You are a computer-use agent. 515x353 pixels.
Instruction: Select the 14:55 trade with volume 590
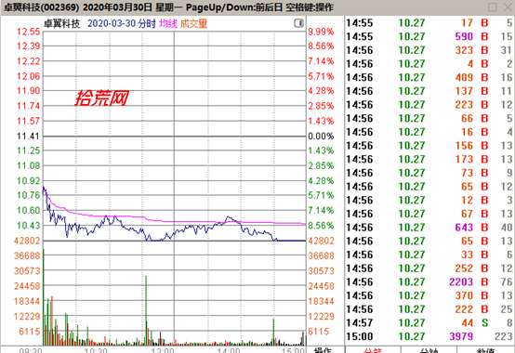click(429, 36)
